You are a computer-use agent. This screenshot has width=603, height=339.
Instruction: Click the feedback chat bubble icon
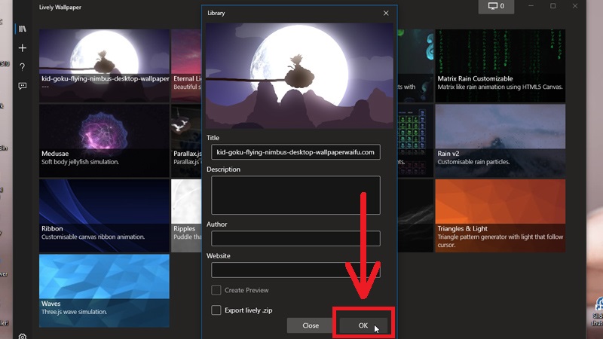click(23, 86)
